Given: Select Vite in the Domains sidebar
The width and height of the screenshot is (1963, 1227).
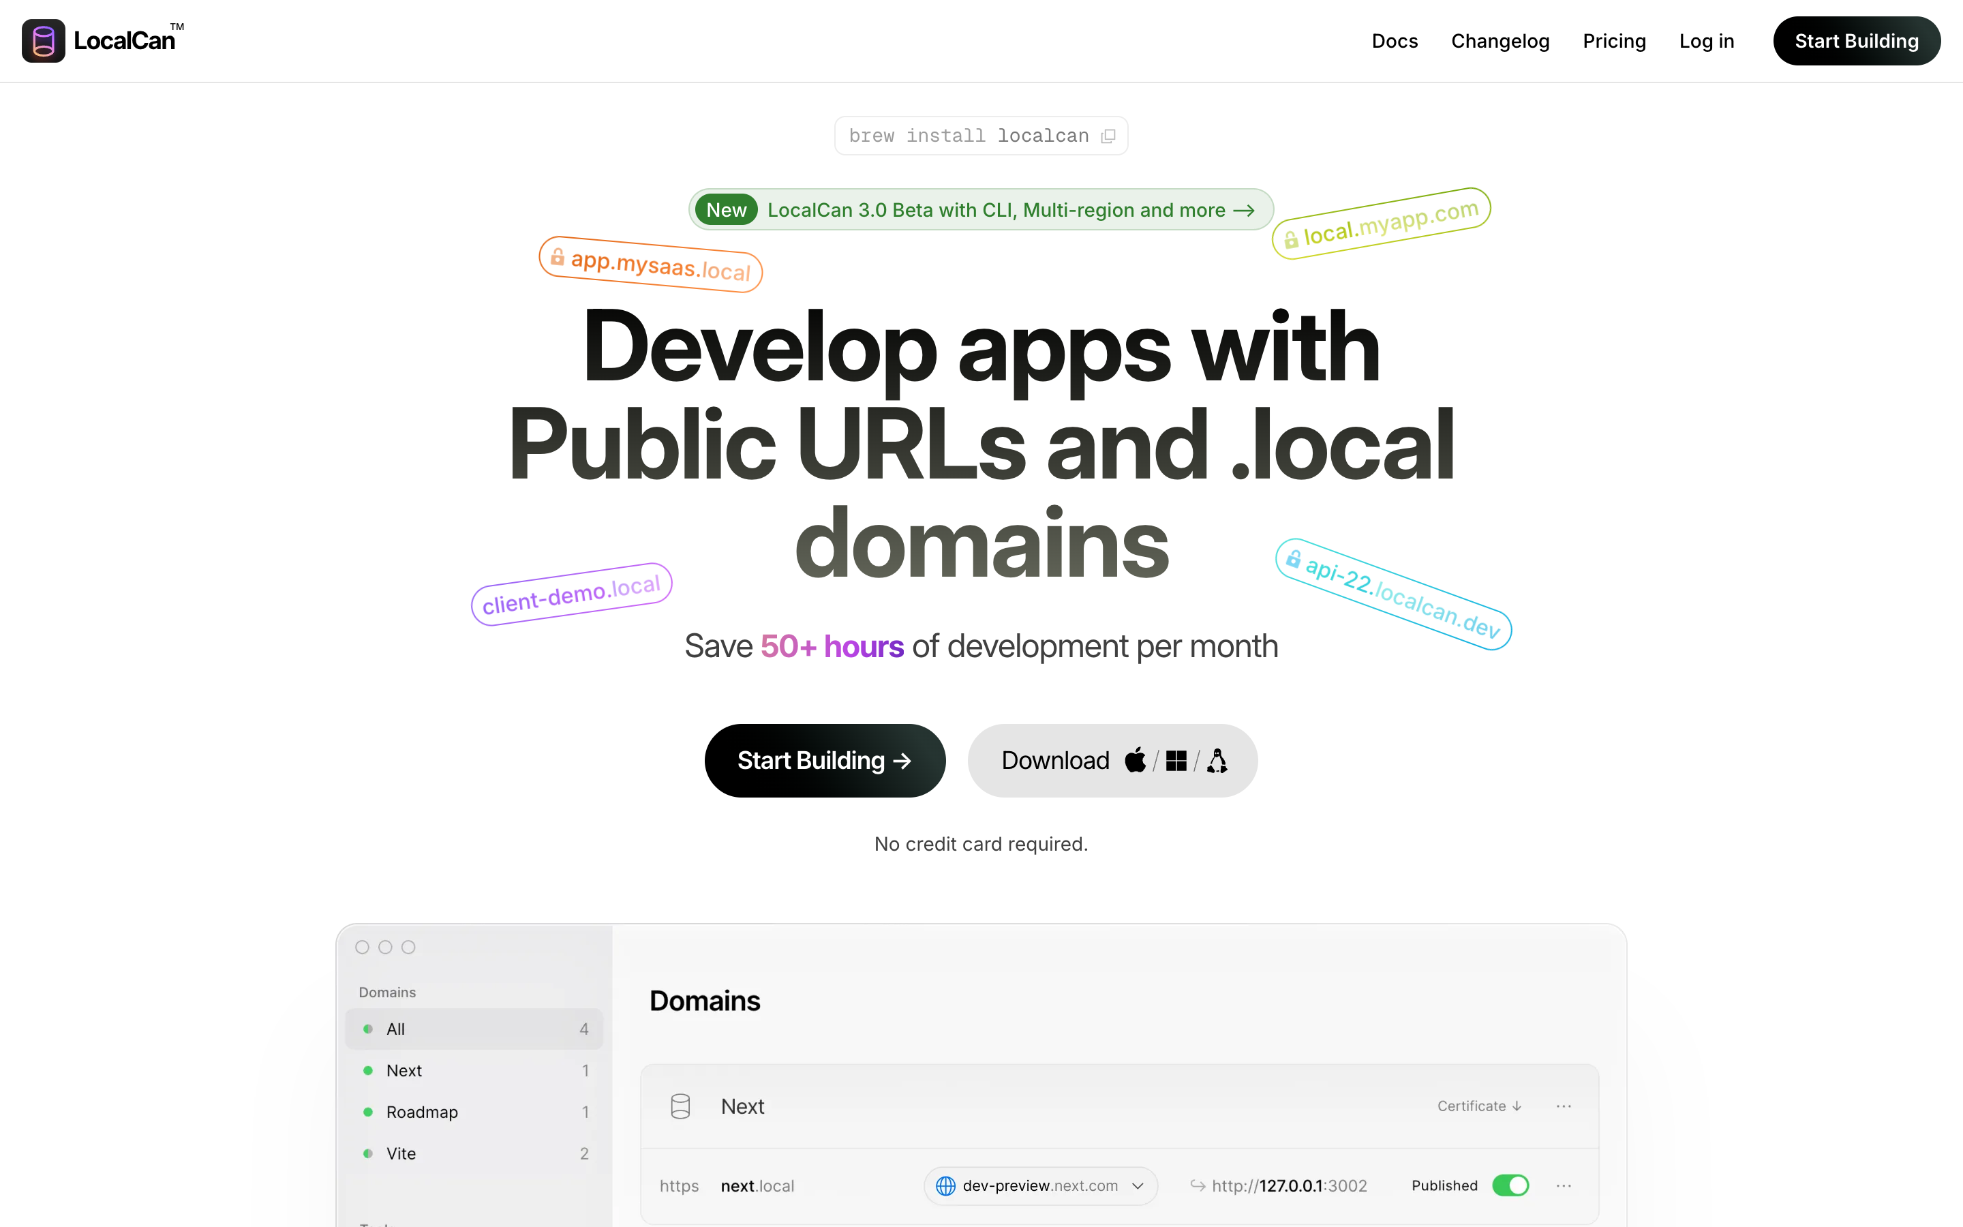Looking at the screenshot, I should pos(474,1153).
